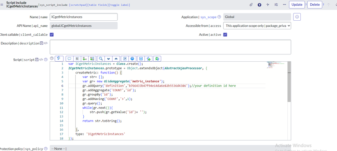This screenshot has width=337, height=151.
Task: Uncheck the Active checkbox
Action: (225, 35)
